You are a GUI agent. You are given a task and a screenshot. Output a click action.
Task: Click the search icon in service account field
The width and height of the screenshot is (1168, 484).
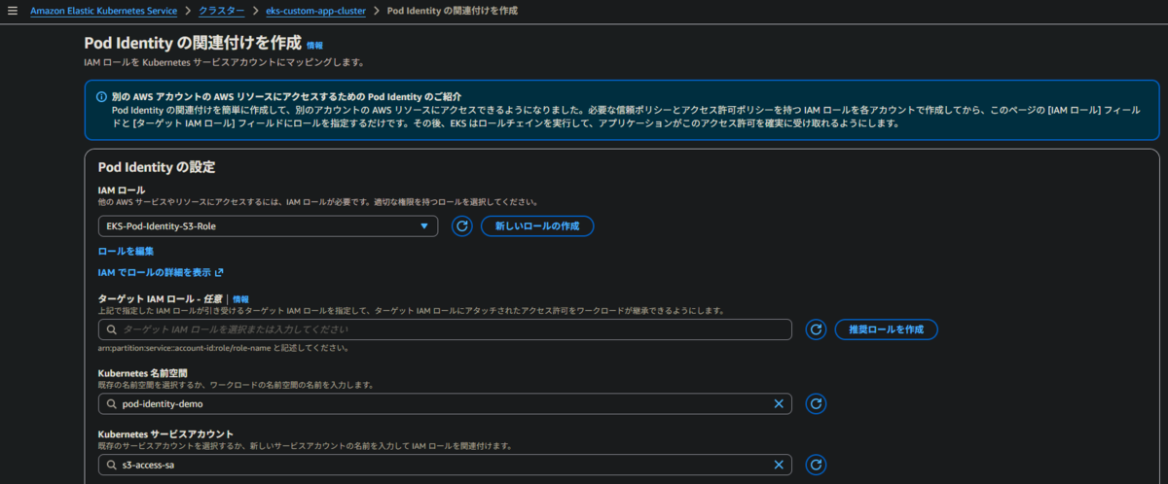click(x=112, y=465)
